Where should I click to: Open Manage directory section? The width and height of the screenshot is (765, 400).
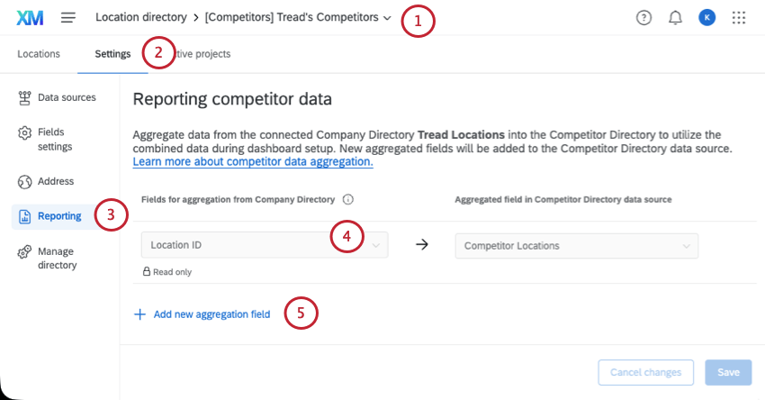[x=57, y=258]
